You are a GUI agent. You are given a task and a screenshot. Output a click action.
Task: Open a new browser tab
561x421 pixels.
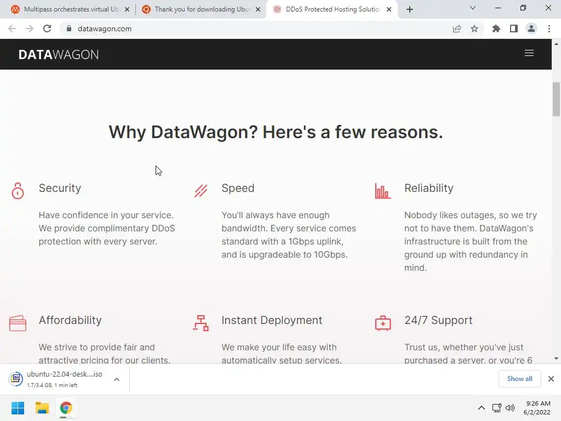pyautogui.click(x=410, y=9)
